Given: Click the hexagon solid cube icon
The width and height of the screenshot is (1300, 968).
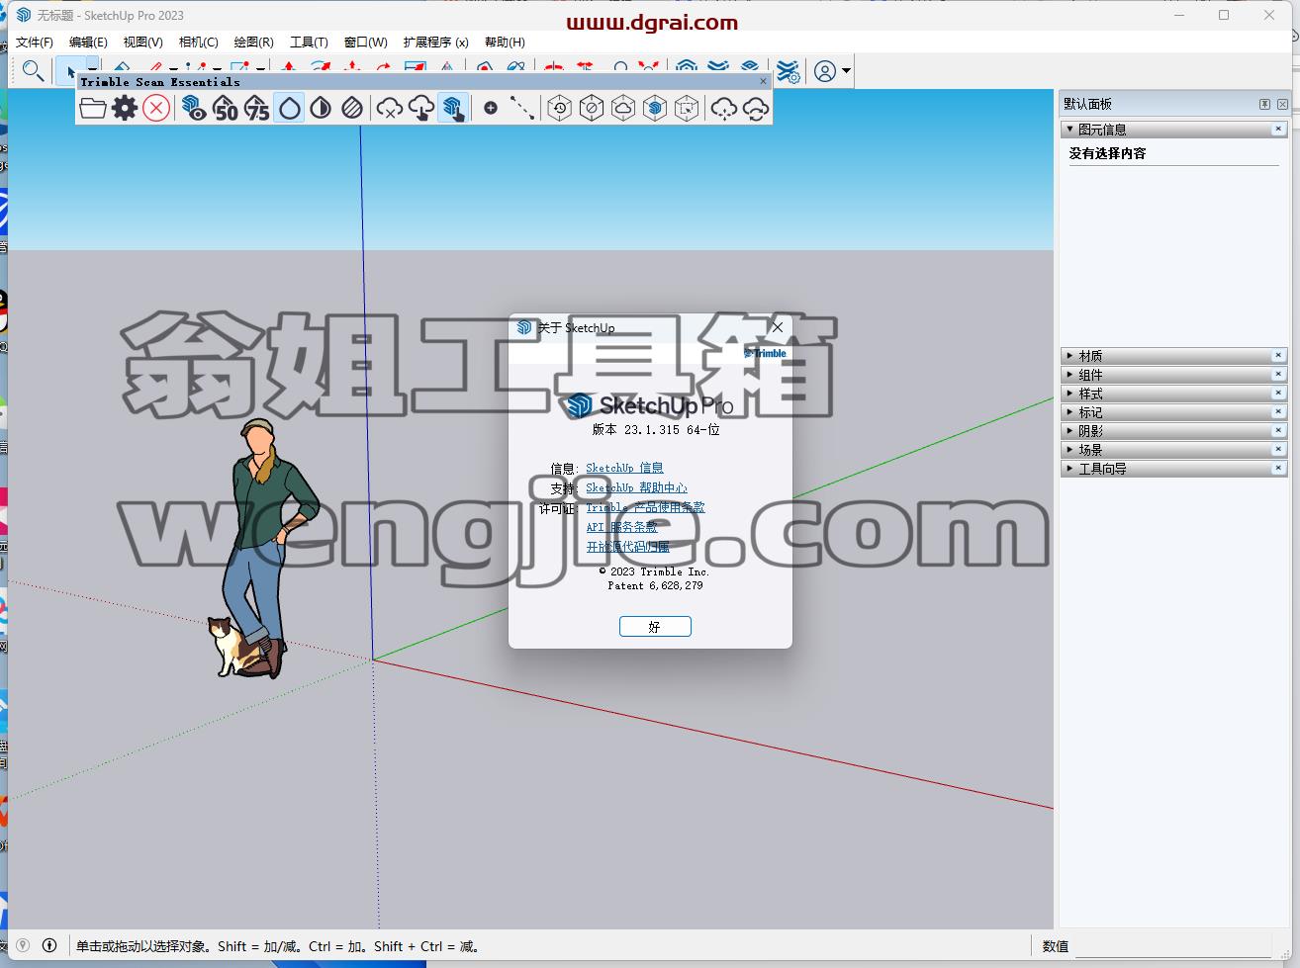Looking at the screenshot, I should pyautogui.click(x=655, y=108).
